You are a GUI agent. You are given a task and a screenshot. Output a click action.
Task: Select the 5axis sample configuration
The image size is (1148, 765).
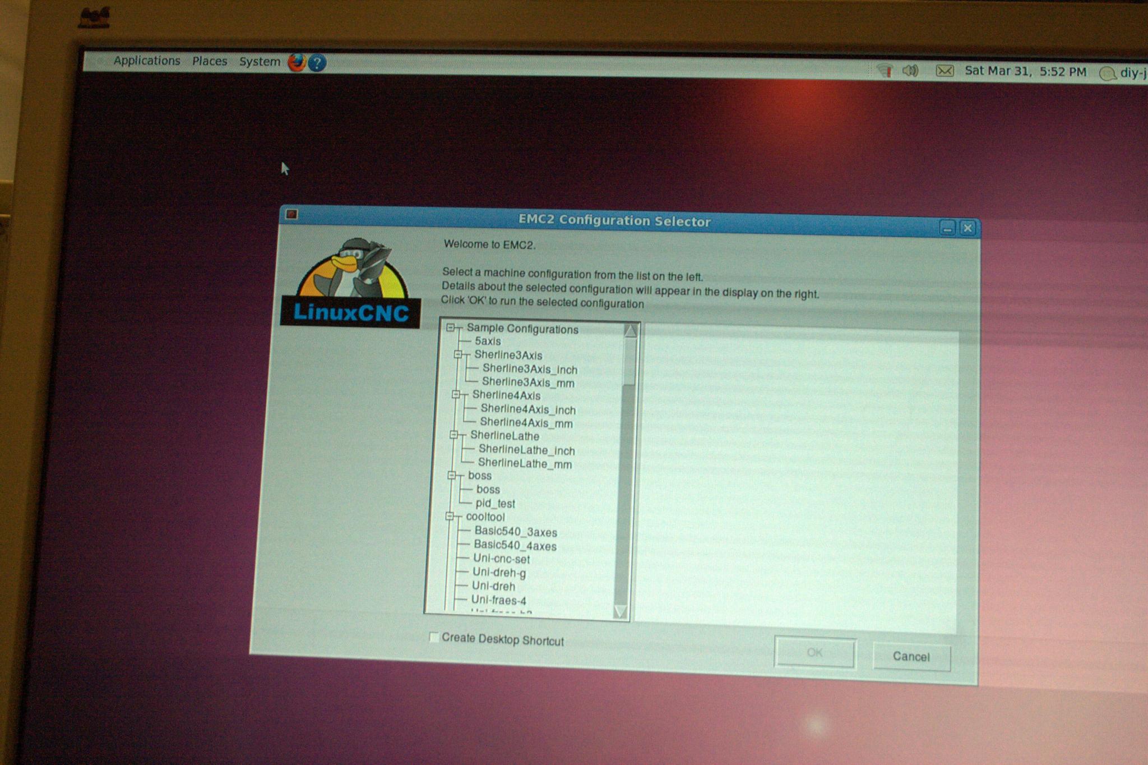click(488, 341)
